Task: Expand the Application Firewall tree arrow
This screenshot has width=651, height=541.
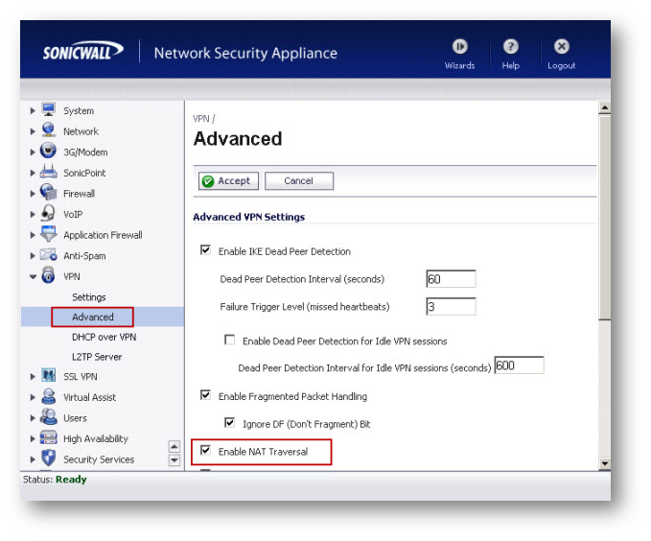Action: (x=33, y=235)
